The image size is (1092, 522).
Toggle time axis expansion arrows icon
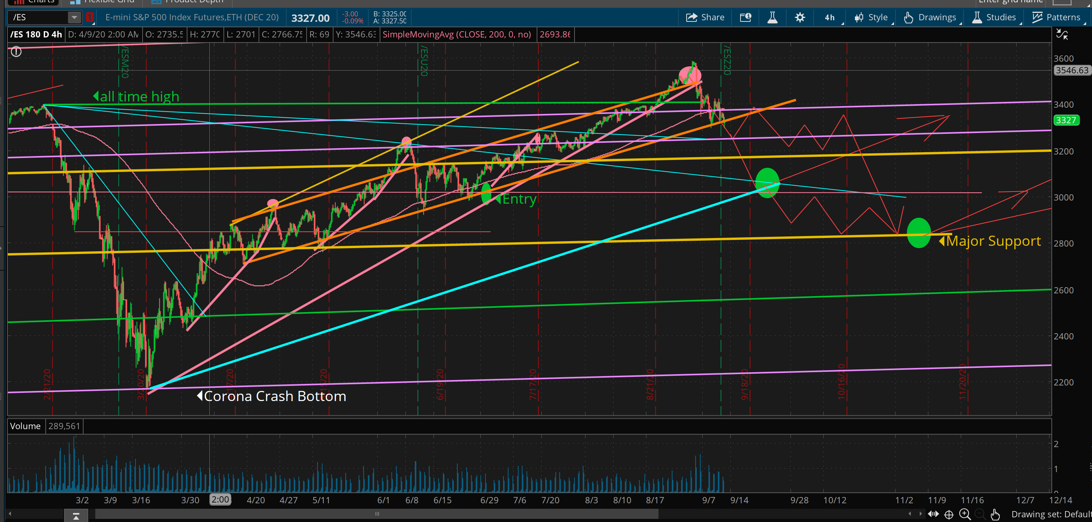(x=933, y=514)
